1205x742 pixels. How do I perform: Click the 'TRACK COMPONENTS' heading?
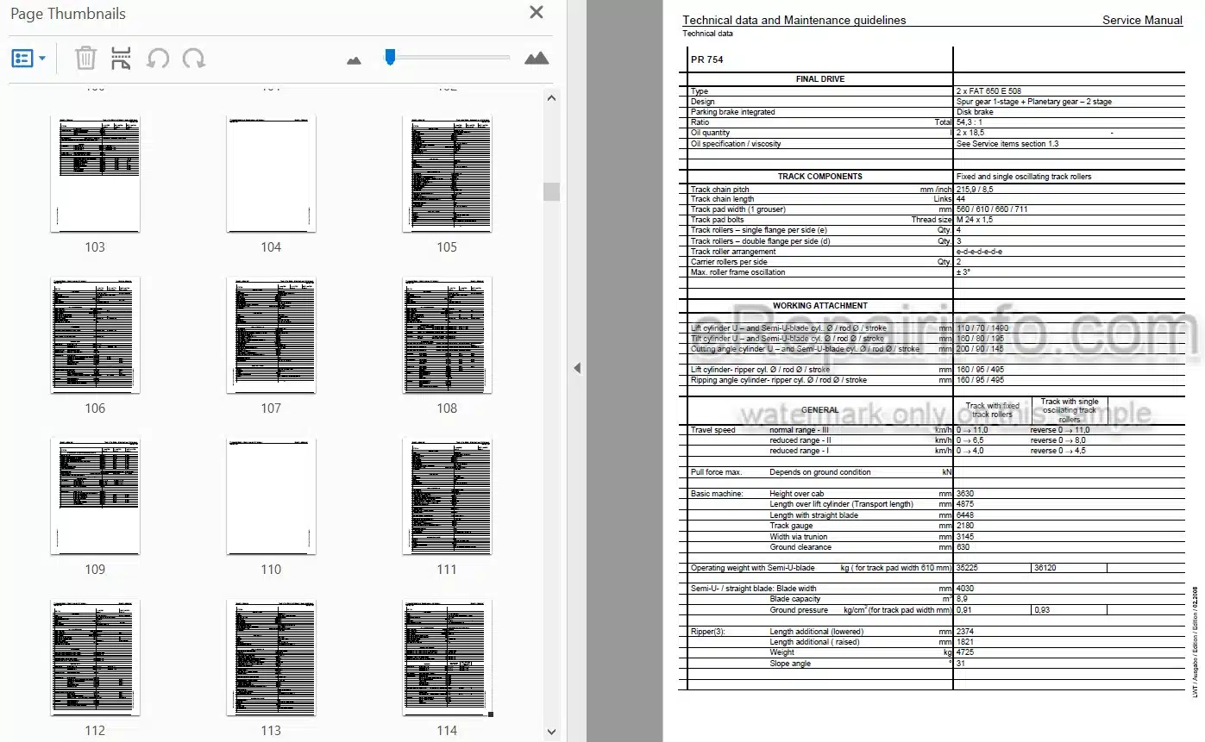click(x=819, y=177)
